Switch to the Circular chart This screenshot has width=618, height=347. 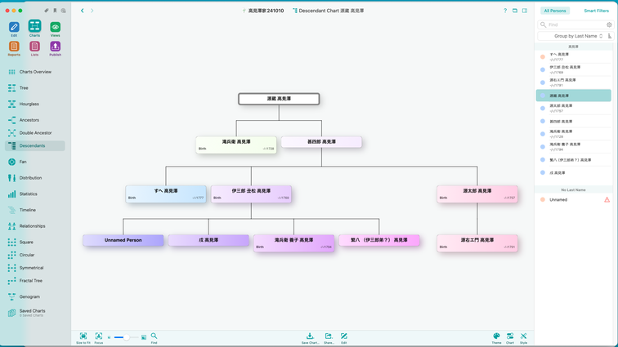click(34, 255)
